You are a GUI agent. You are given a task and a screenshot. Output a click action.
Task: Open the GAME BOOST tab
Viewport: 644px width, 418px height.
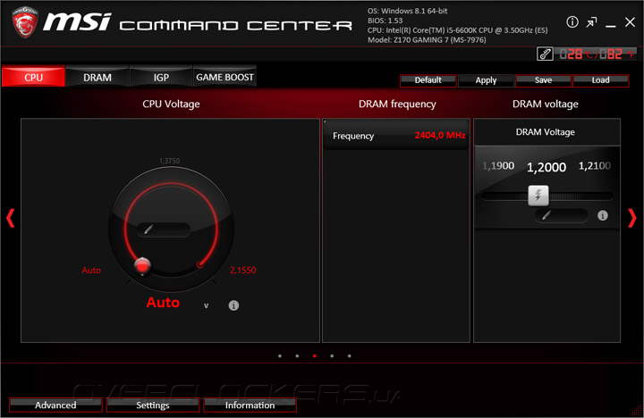point(225,77)
